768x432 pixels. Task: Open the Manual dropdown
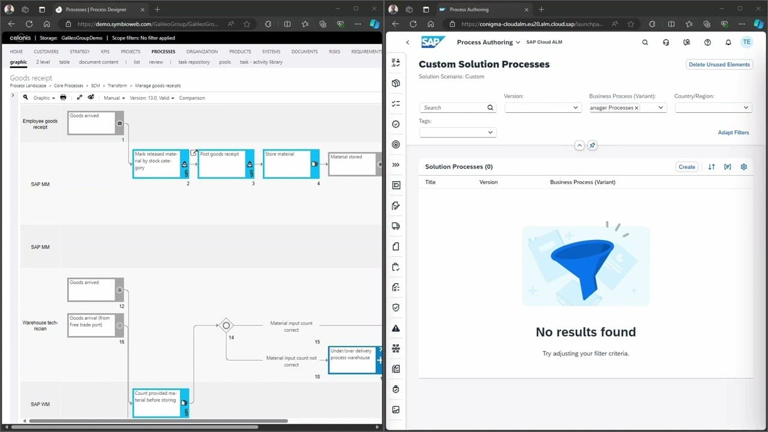114,98
